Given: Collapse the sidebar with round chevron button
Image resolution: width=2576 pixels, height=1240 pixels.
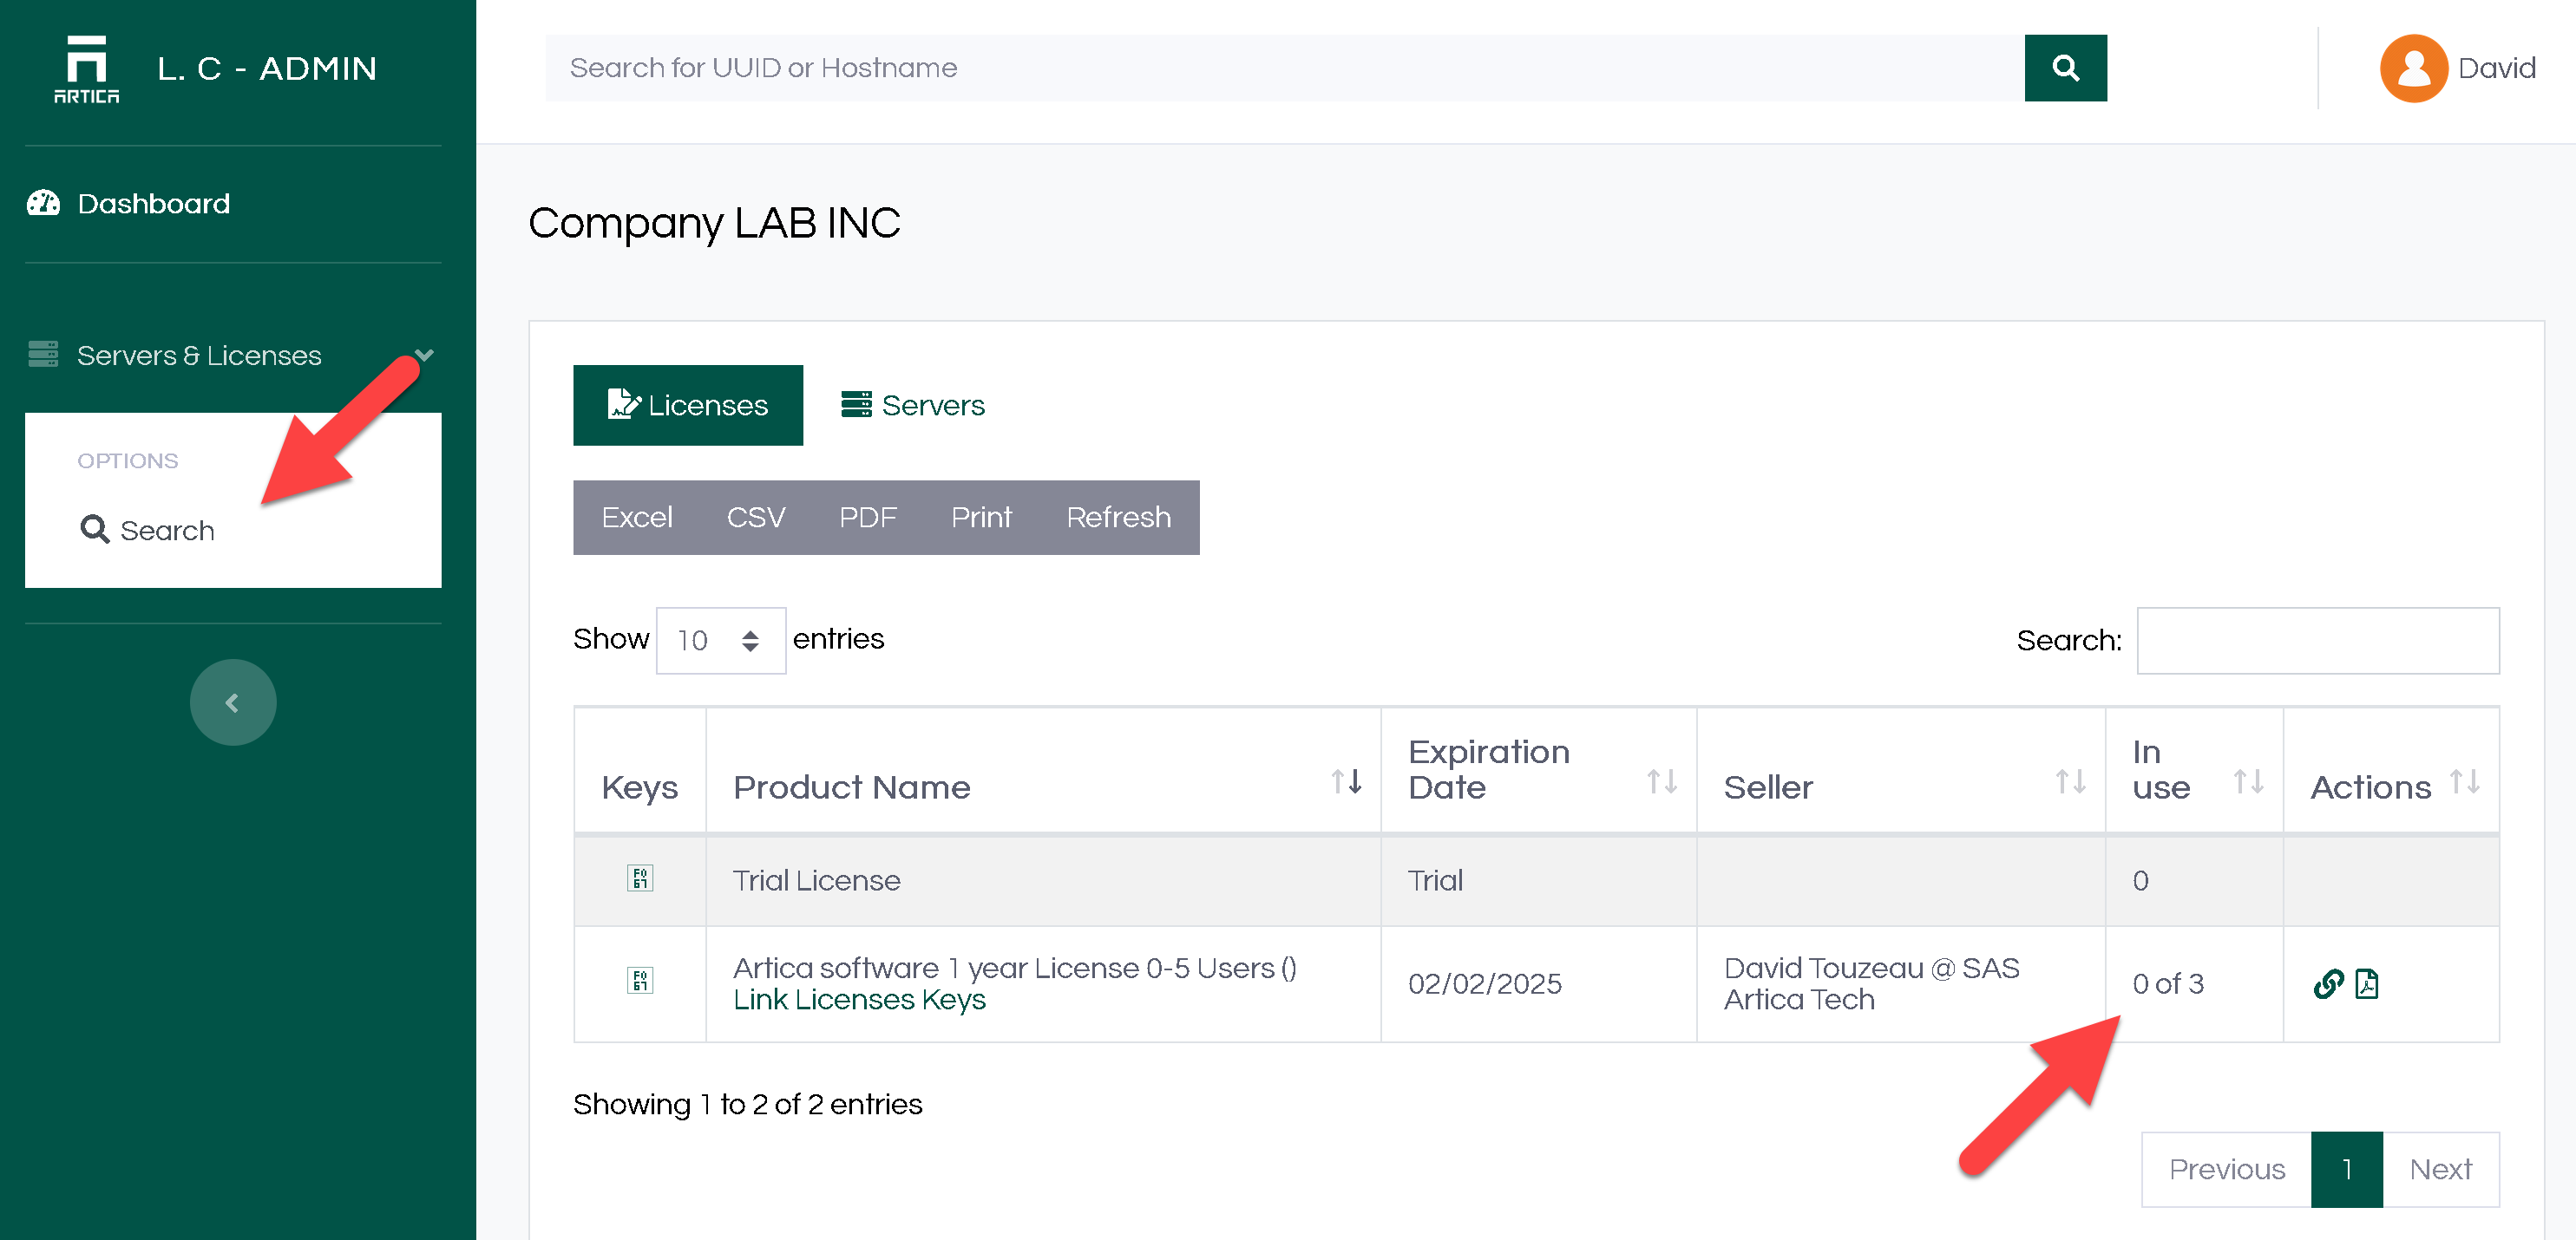Looking at the screenshot, I should click(233, 702).
